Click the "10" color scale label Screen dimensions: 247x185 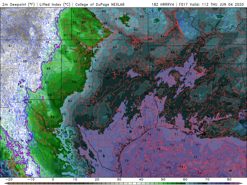75,179
